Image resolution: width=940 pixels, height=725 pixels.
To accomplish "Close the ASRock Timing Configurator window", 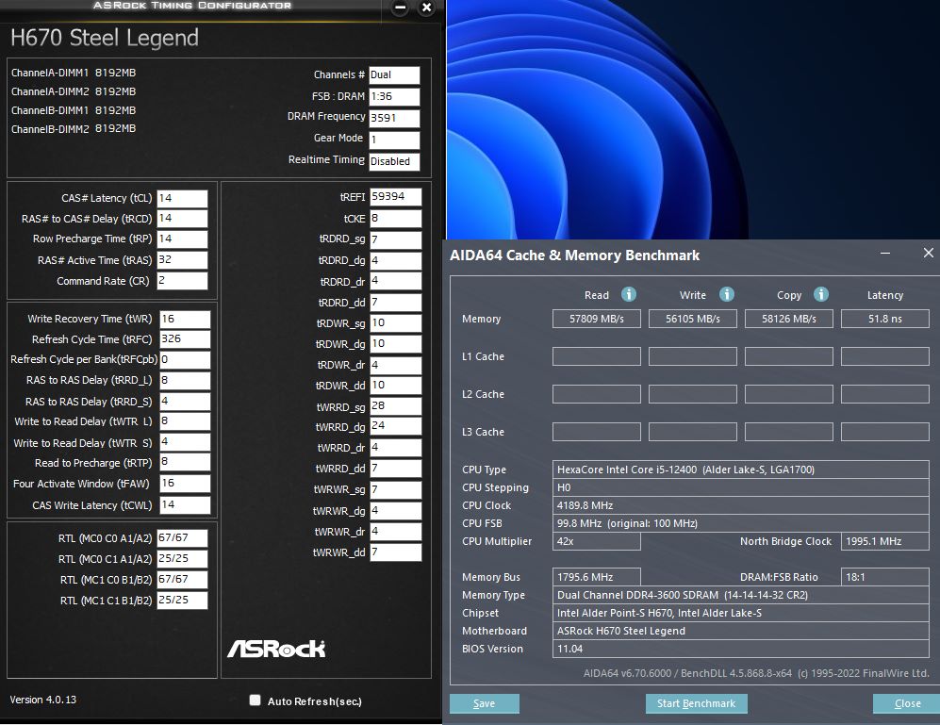I will coord(426,8).
